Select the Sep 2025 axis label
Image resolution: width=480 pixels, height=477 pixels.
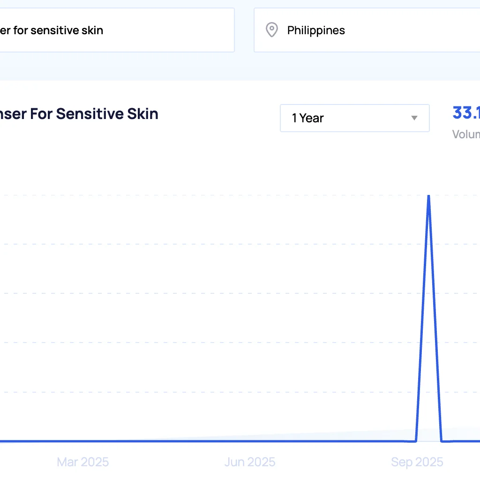(x=417, y=462)
